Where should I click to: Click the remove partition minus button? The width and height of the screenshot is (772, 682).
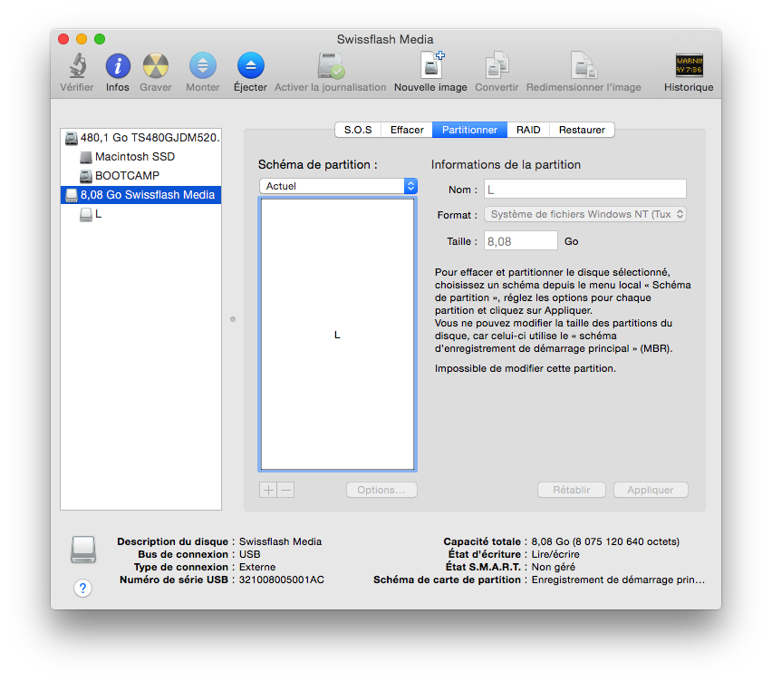285,490
